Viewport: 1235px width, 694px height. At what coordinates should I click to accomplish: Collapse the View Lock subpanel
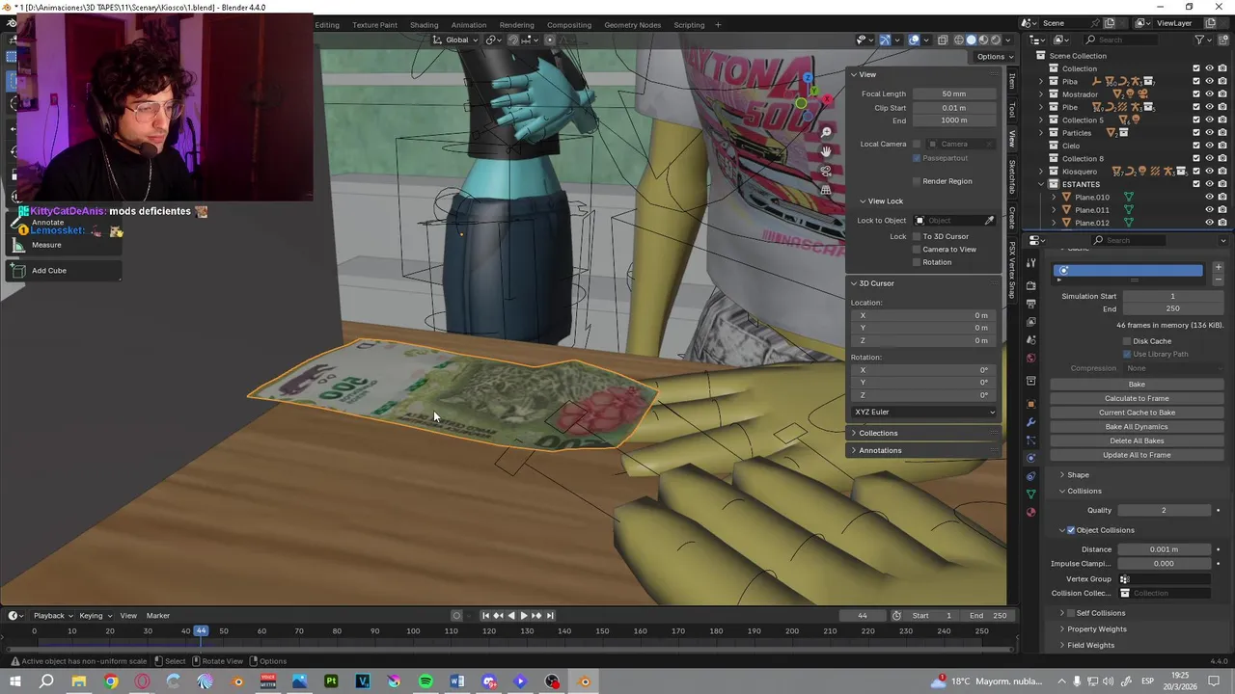(883, 201)
